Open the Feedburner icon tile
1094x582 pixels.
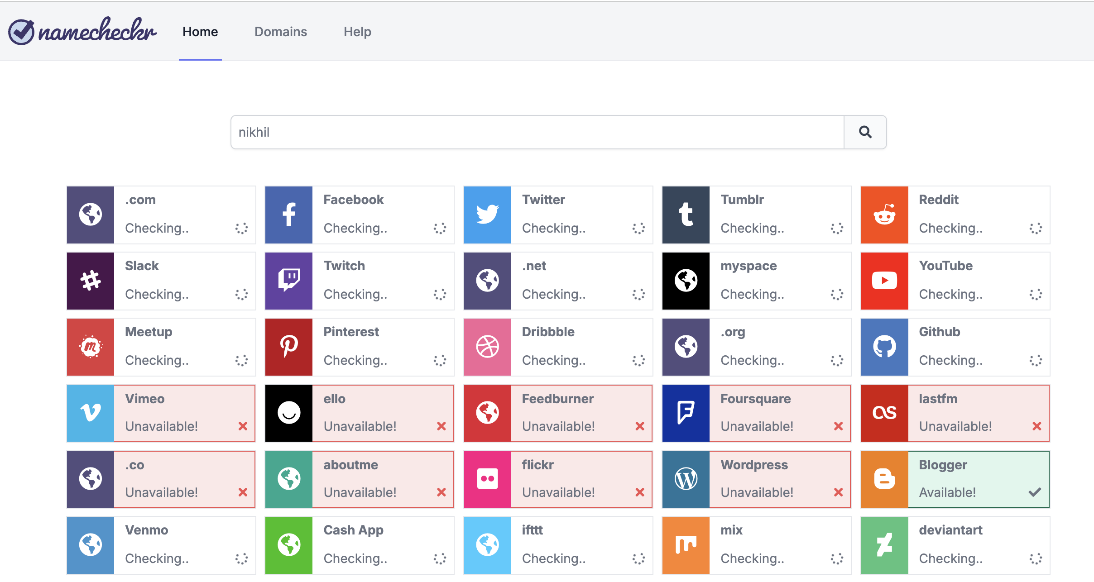488,413
